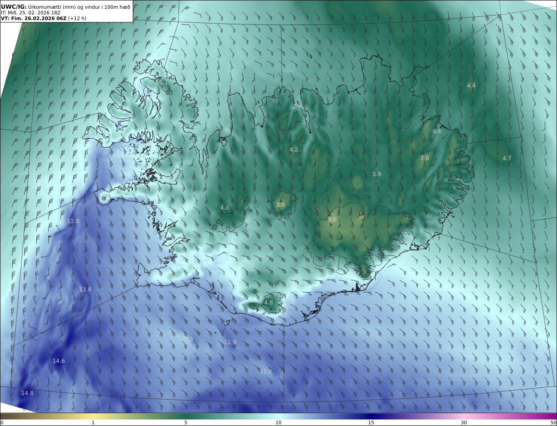Click the 4.8 value label
Image resolution: width=557 pixels, height=426 pixels.
click(x=268, y=303)
